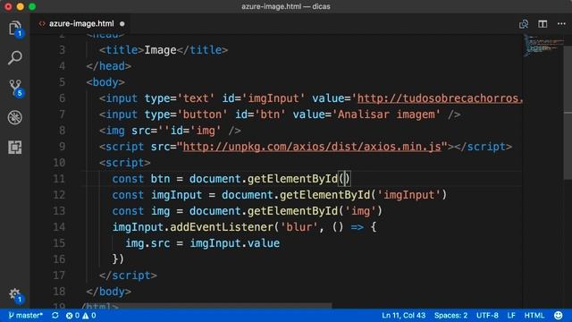572x322 pixels.
Task: Switch git branch master*
Action: (26, 316)
